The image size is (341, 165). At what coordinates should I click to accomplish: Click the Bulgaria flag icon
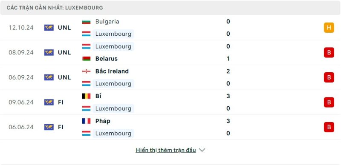tap(86, 22)
